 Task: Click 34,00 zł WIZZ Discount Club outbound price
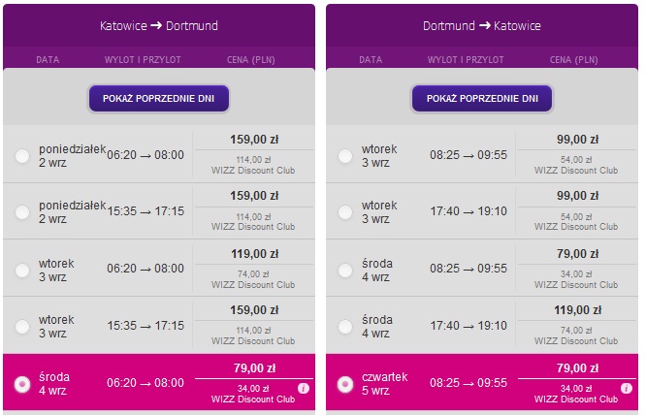pyautogui.click(x=253, y=394)
